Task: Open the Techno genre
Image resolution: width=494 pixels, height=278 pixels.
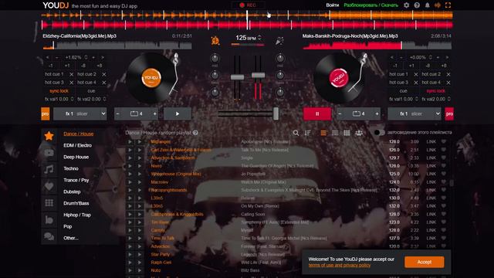Action: tap(71, 168)
